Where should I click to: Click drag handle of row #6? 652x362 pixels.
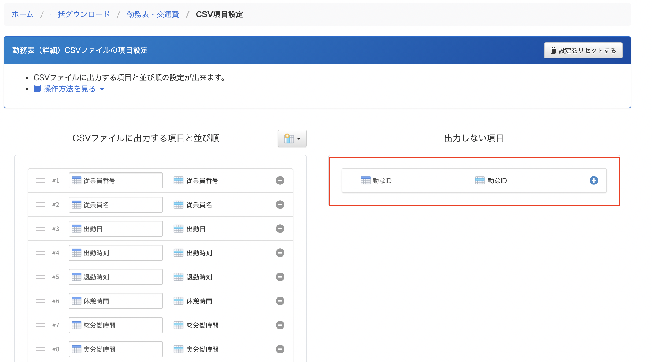click(x=41, y=301)
